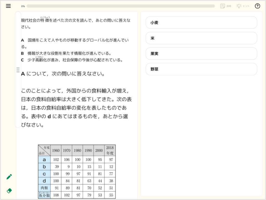Viewport: 266px width, 200px height.
Task: Click row label b in table
Action: coord(44,167)
